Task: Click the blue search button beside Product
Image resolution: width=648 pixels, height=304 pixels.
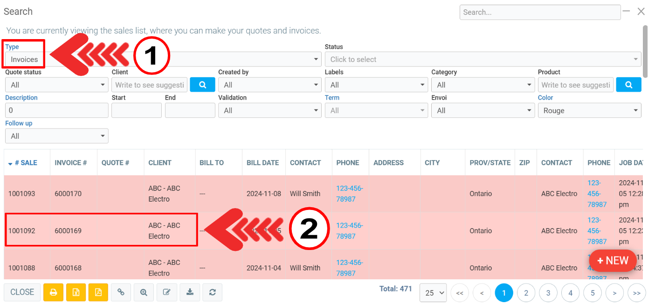Action: 628,85
